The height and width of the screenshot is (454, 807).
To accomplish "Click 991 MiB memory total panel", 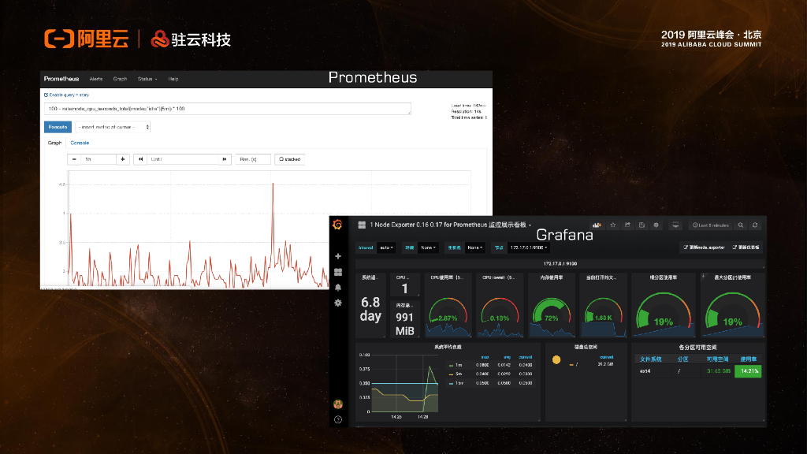I will click(404, 319).
